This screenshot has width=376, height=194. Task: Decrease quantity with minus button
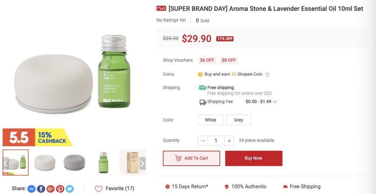point(203,141)
